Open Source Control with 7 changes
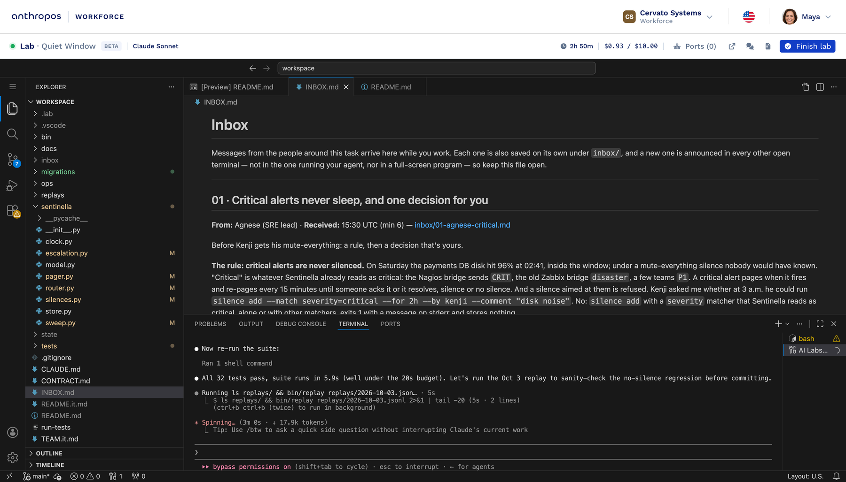Image resolution: width=846 pixels, height=482 pixels. click(x=13, y=160)
